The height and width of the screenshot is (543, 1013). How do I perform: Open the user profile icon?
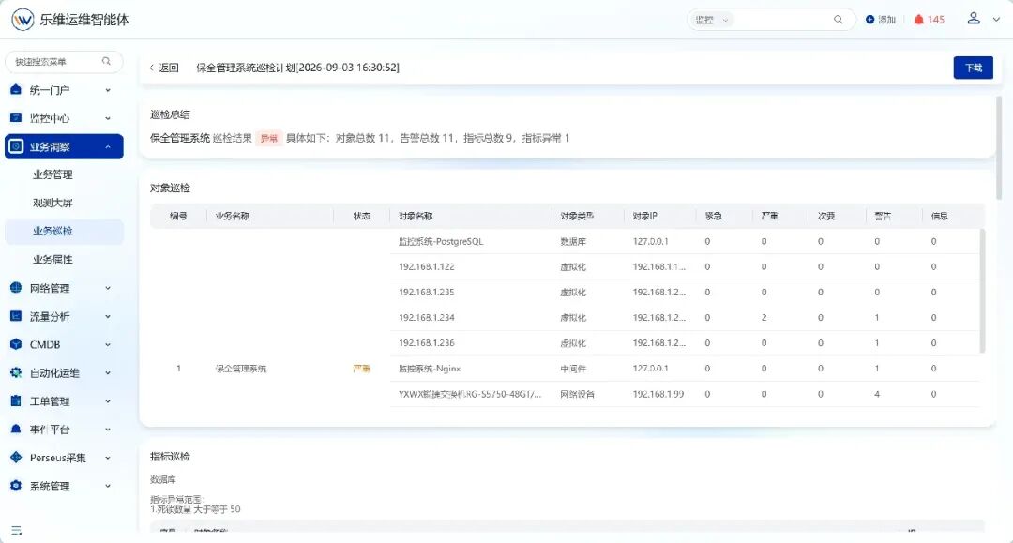coord(974,19)
